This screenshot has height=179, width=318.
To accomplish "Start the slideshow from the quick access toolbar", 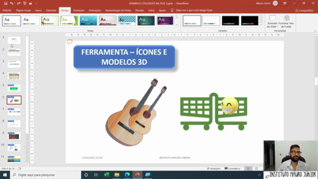I will 24,3.
